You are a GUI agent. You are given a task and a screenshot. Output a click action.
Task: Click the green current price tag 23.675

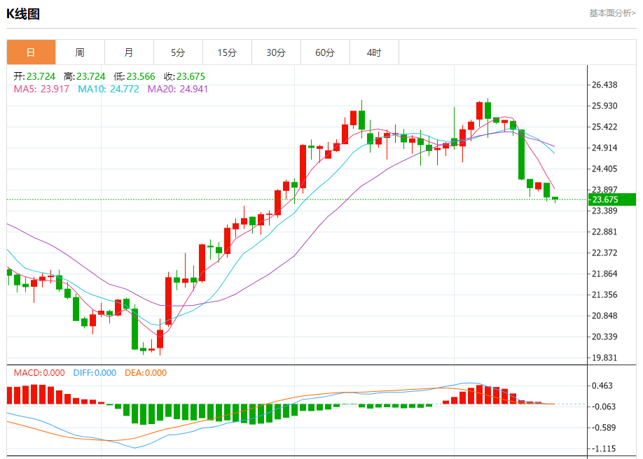tap(612, 199)
